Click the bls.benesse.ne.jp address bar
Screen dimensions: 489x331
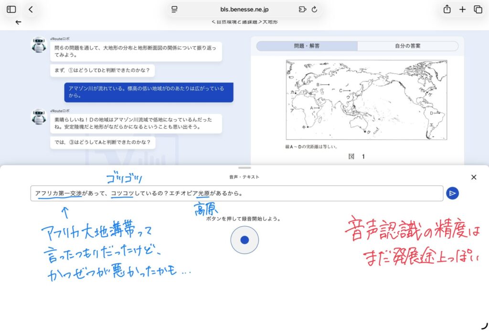pyautogui.click(x=244, y=10)
